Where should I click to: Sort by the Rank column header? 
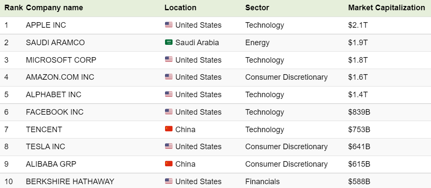[x=14, y=8]
